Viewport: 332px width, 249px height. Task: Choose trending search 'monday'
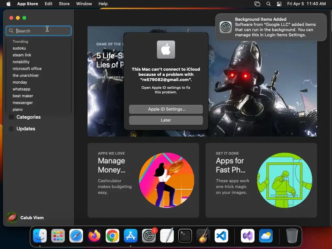pyautogui.click(x=20, y=82)
